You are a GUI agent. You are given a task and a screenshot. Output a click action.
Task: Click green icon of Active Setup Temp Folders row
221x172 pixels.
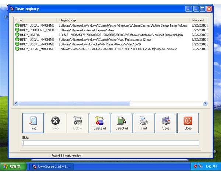[x=17, y=25]
